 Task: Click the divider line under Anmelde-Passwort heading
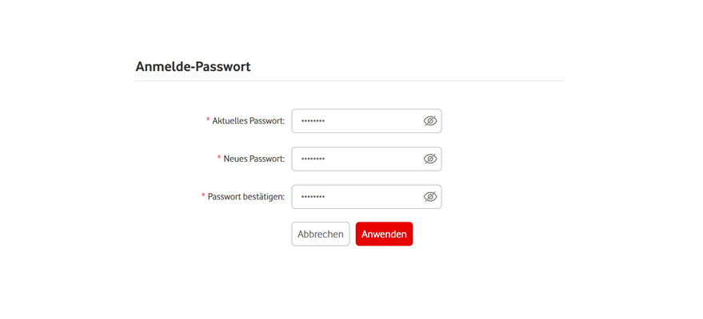pos(350,81)
